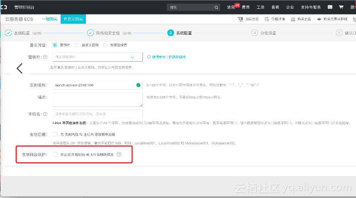Open the 支持与服务 menu
Screen dimensions: 356x198
coord(311,7)
